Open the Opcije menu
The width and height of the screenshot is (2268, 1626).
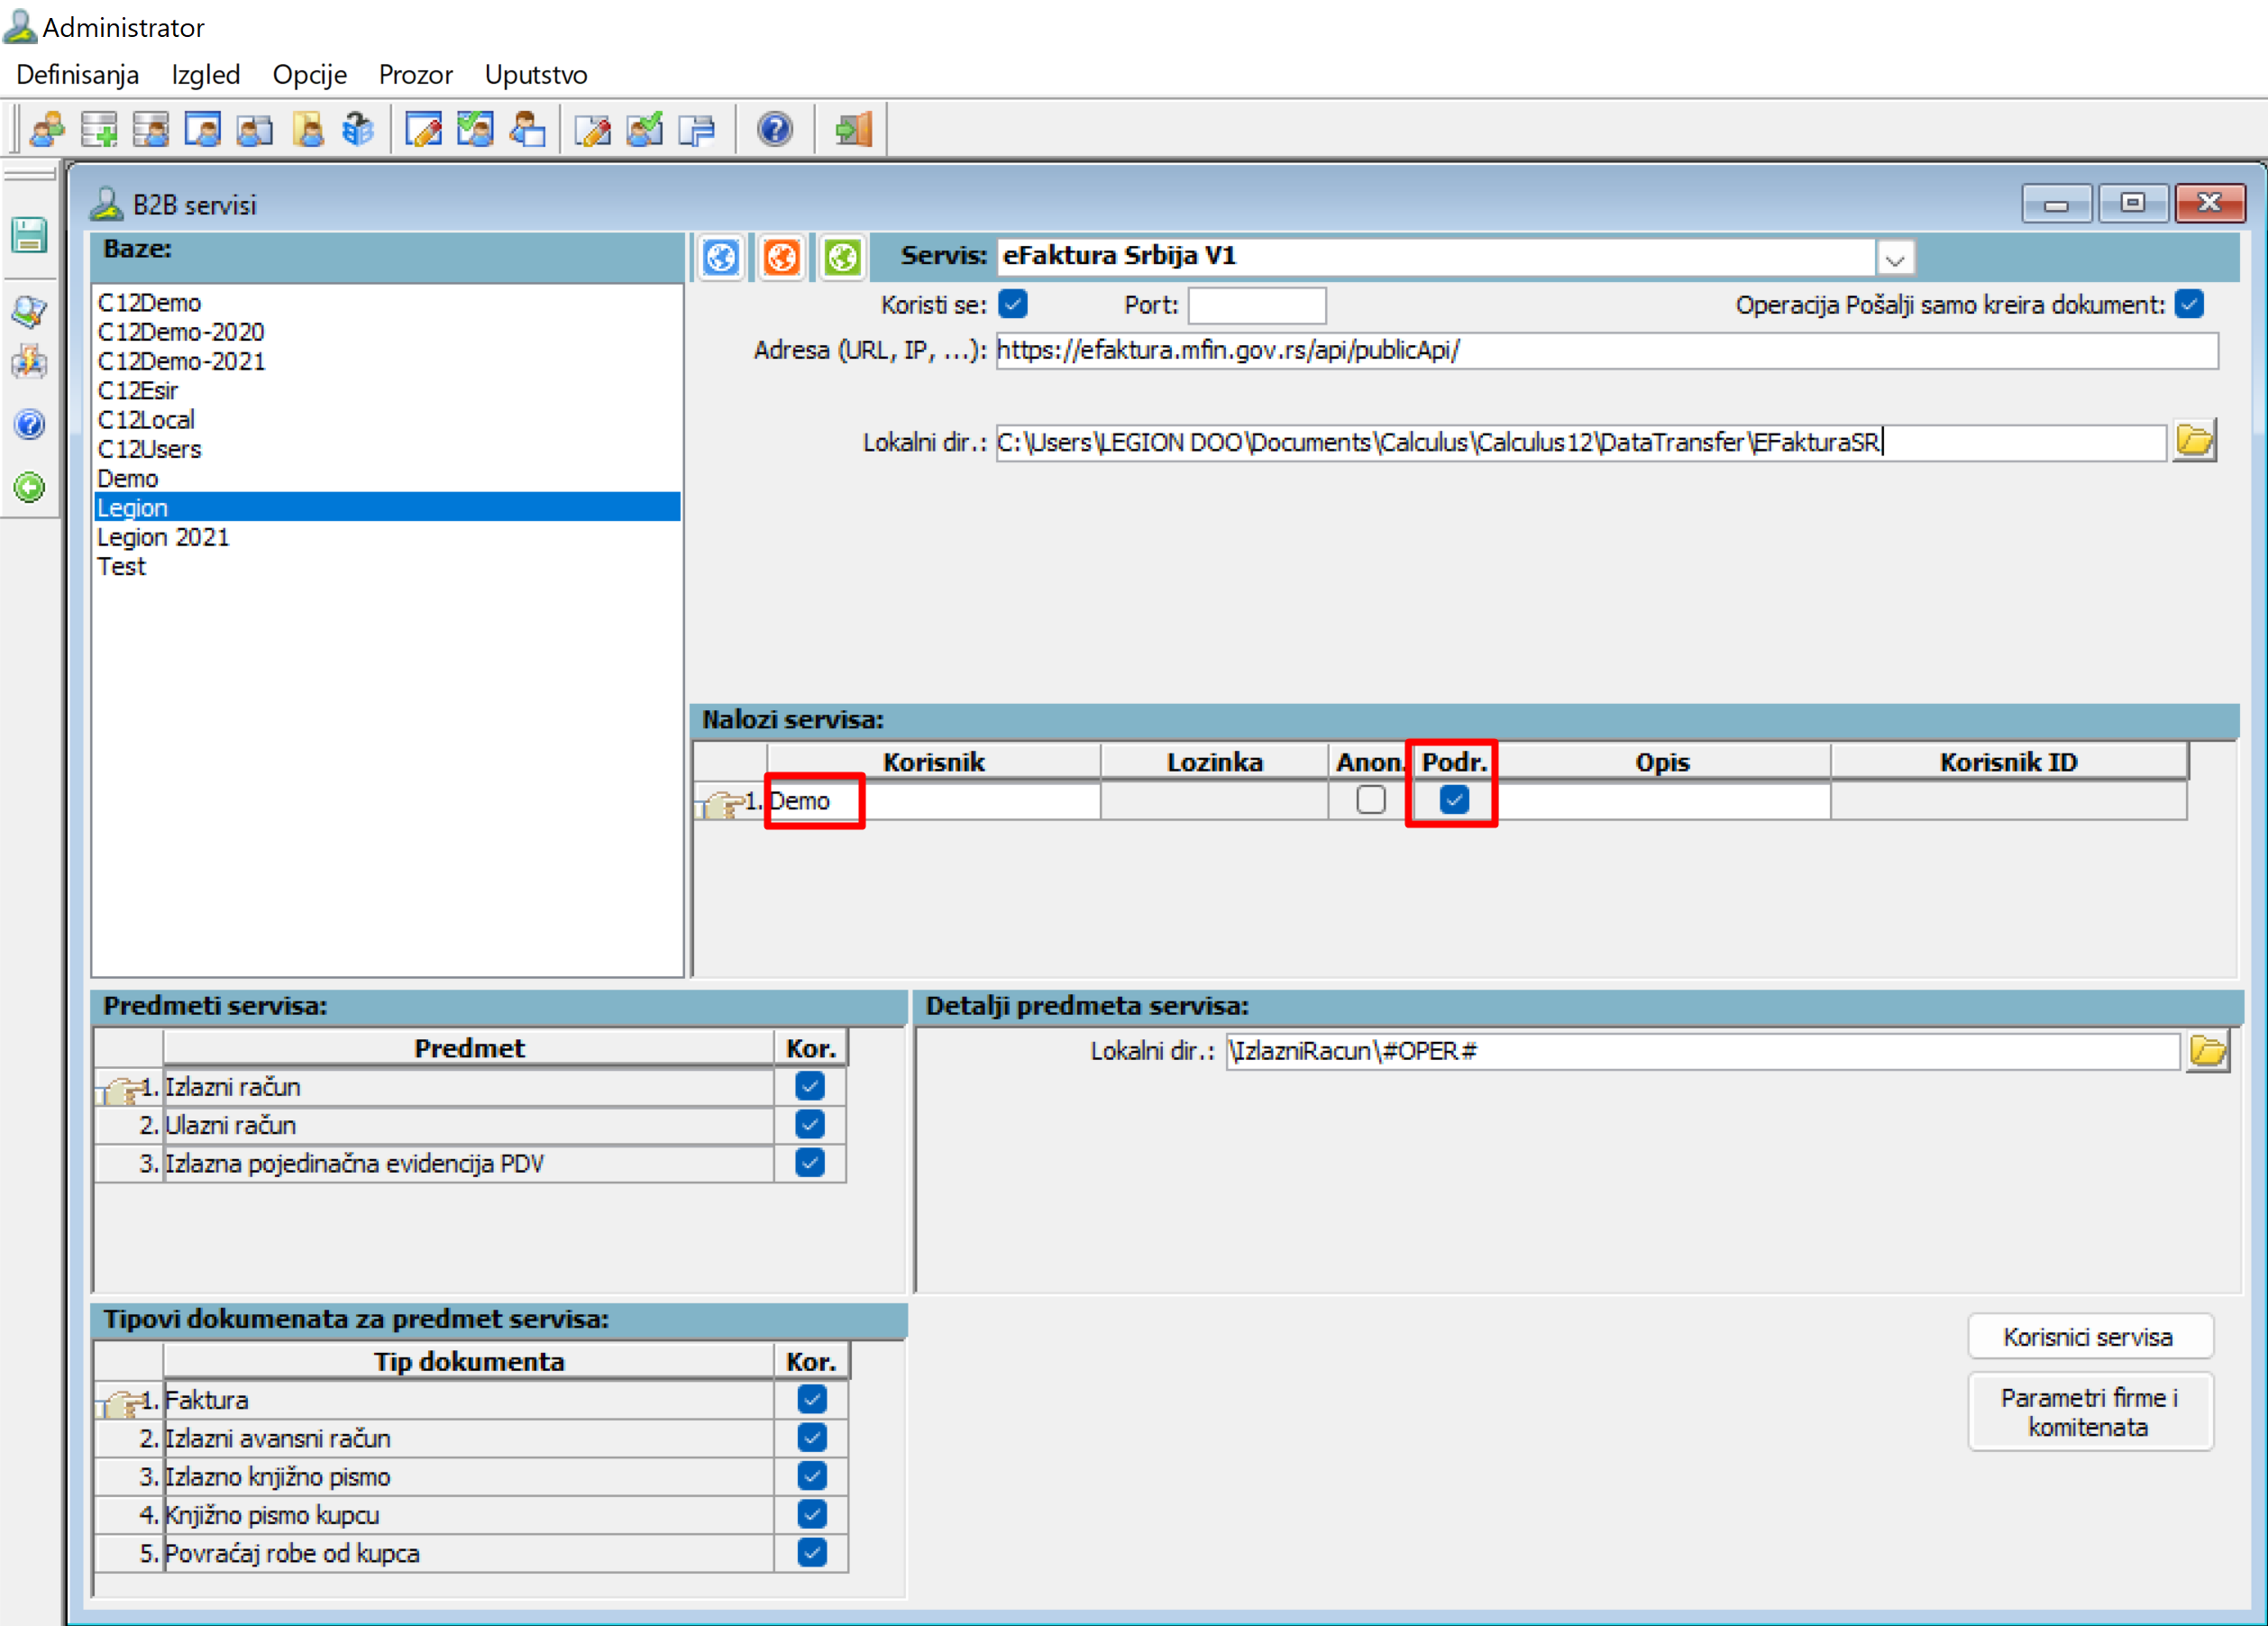(309, 75)
